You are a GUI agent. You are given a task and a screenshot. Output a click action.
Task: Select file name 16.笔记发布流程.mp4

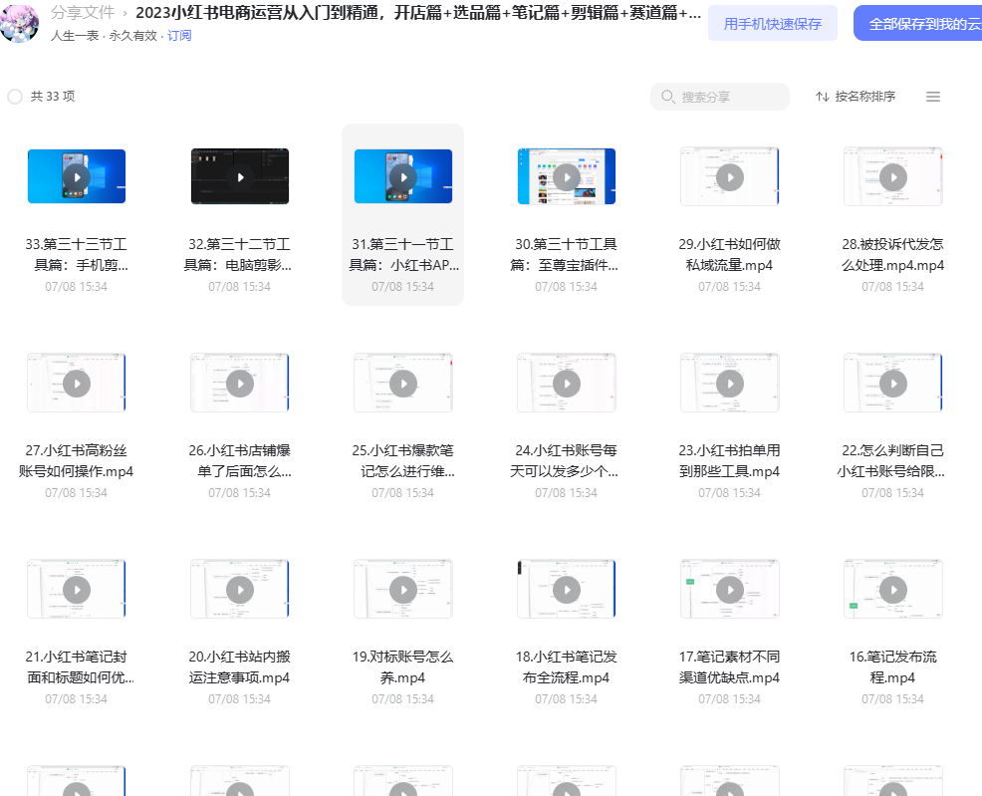tap(893, 667)
